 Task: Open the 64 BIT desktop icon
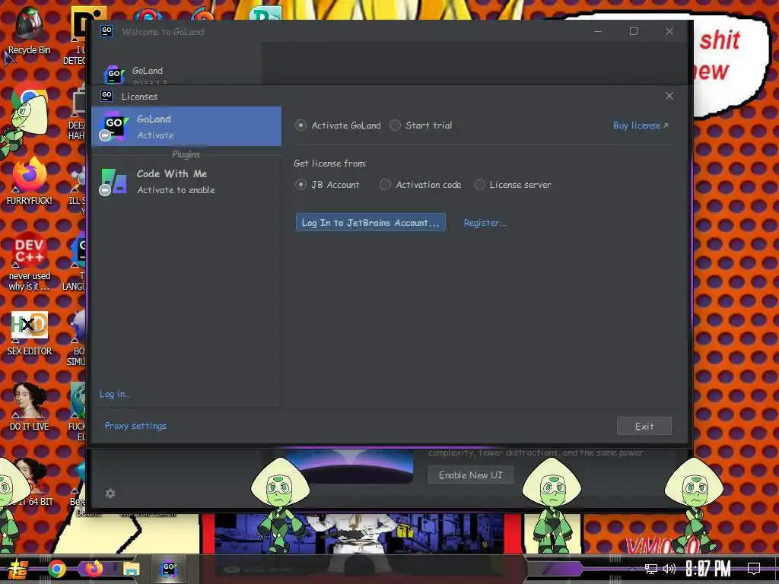[30, 483]
